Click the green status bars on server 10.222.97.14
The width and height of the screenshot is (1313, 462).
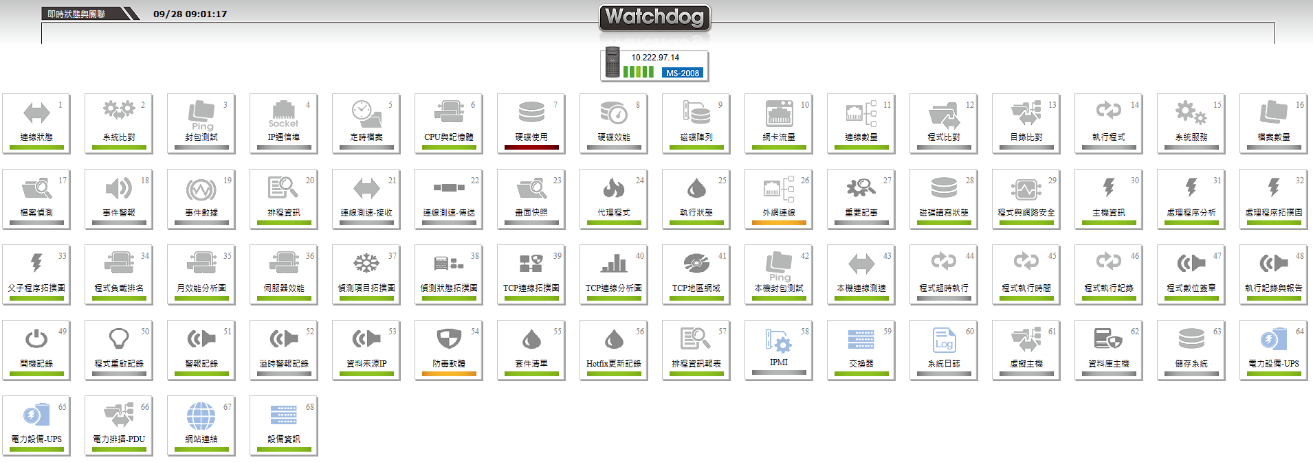click(x=639, y=72)
